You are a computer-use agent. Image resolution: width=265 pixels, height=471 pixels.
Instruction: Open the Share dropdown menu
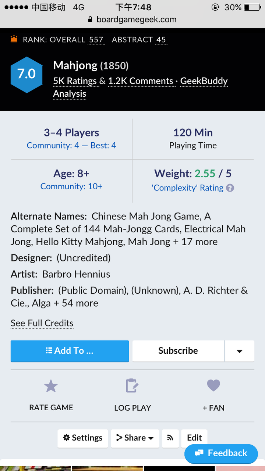pos(135,438)
